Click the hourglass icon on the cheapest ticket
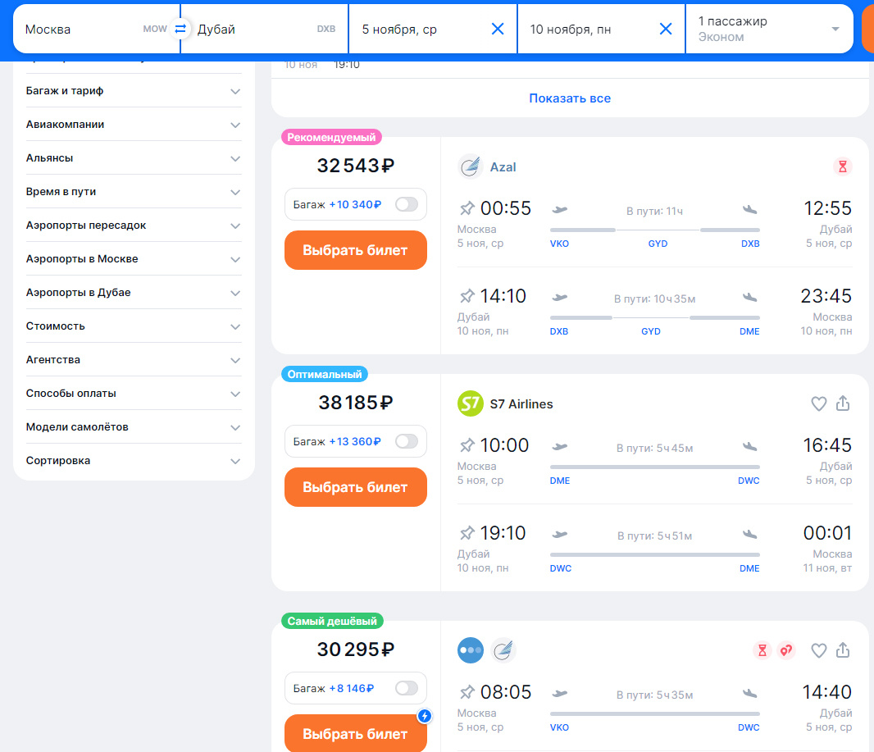 coord(762,650)
